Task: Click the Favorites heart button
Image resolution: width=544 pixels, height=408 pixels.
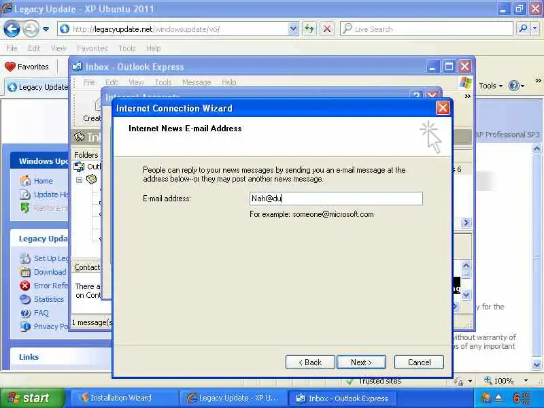Action: (x=27, y=67)
